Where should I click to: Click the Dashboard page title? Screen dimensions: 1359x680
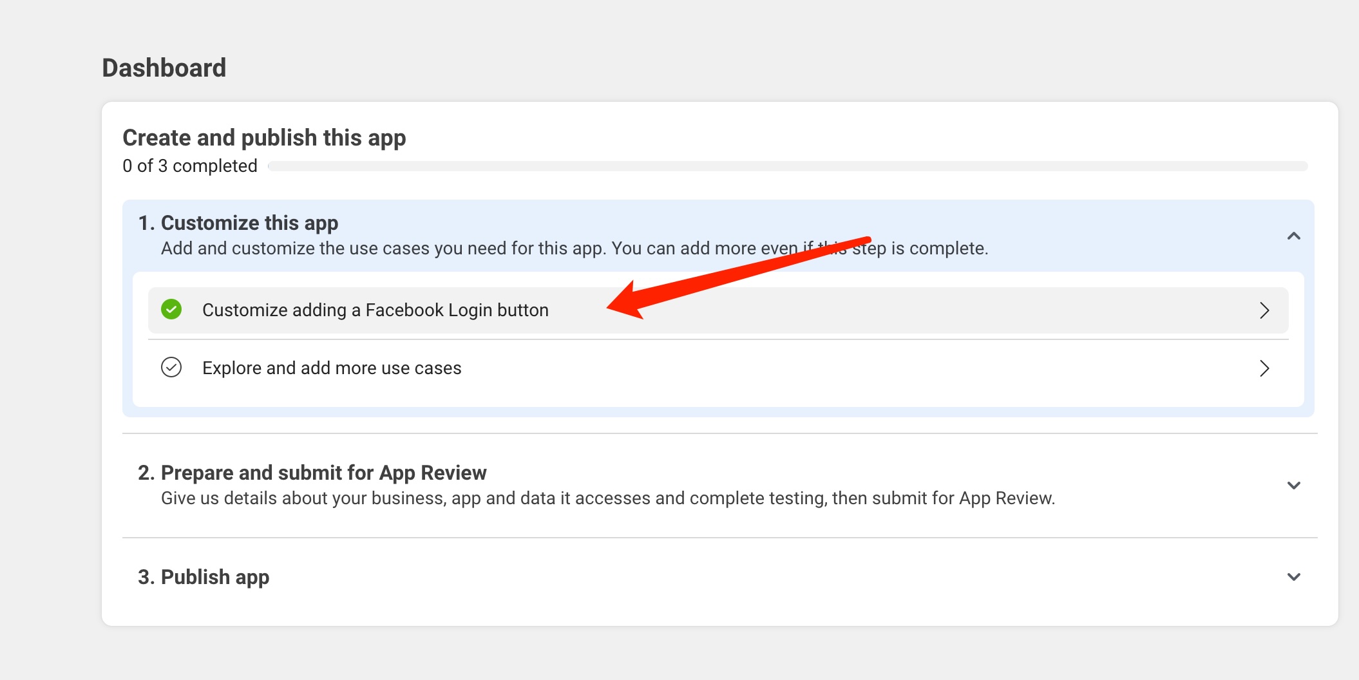[164, 68]
